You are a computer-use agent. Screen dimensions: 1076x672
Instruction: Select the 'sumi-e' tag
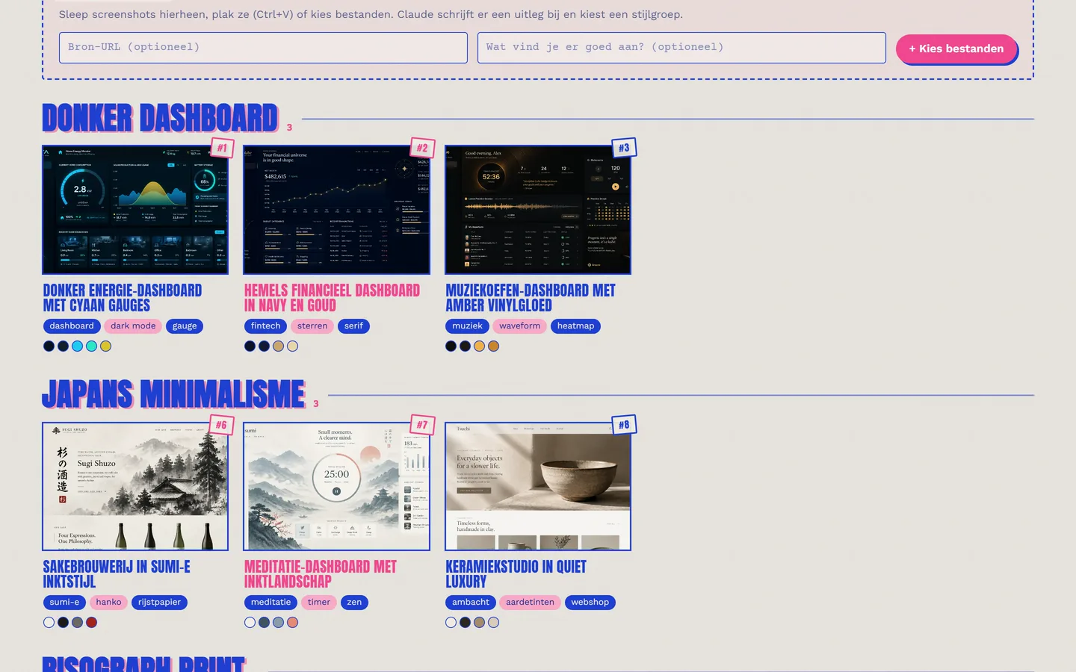click(x=64, y=603)
